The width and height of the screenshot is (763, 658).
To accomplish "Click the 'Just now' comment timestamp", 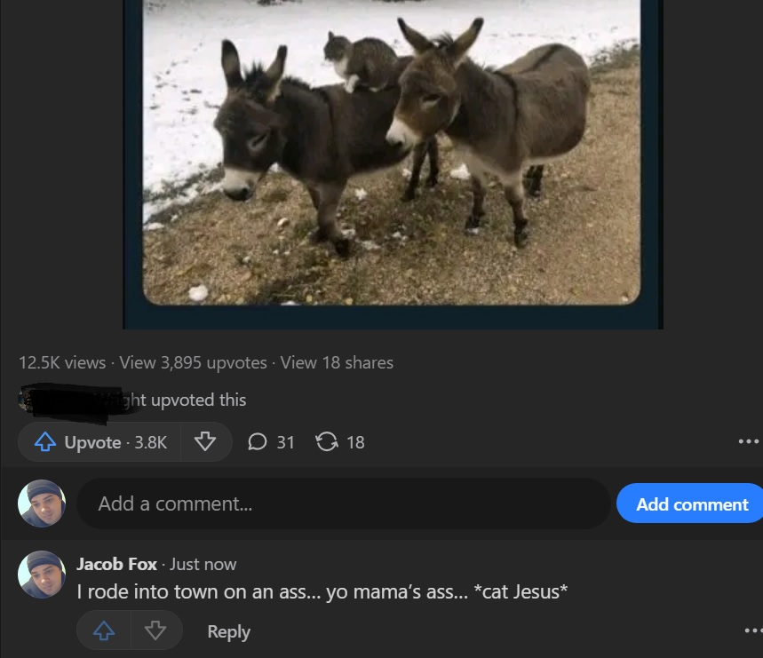I will coord(203,564).
